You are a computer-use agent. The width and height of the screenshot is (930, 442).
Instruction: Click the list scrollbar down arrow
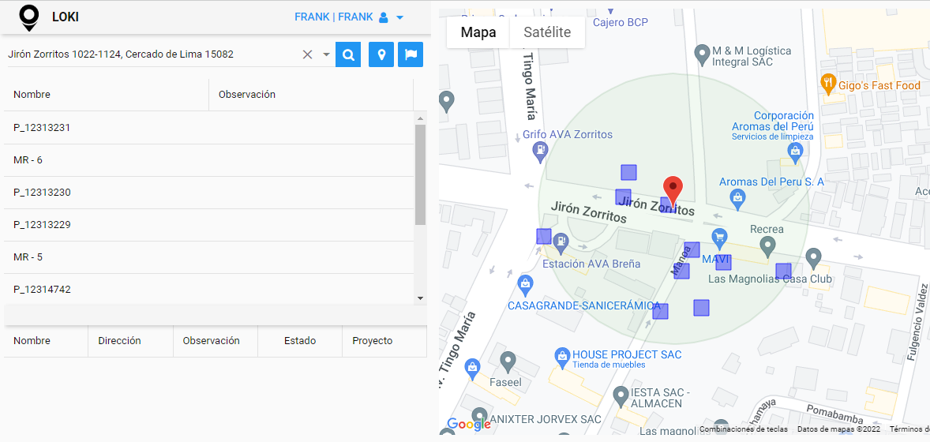(420, 298)
